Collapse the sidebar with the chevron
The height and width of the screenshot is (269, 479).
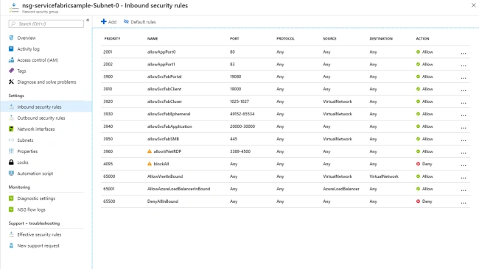click(x=88, y=20)
